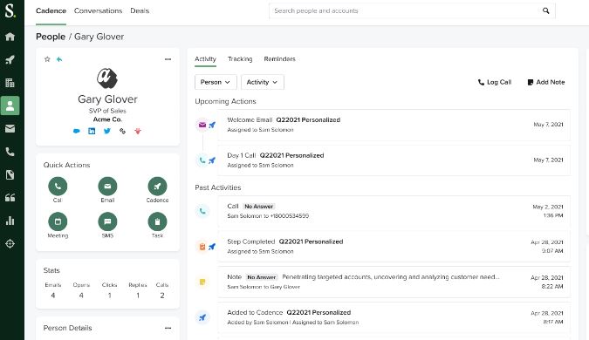Open the phone calls icon in sidebar

[x=10, y=152]
